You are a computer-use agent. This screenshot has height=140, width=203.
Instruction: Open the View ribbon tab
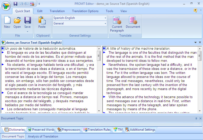[124, 11]
